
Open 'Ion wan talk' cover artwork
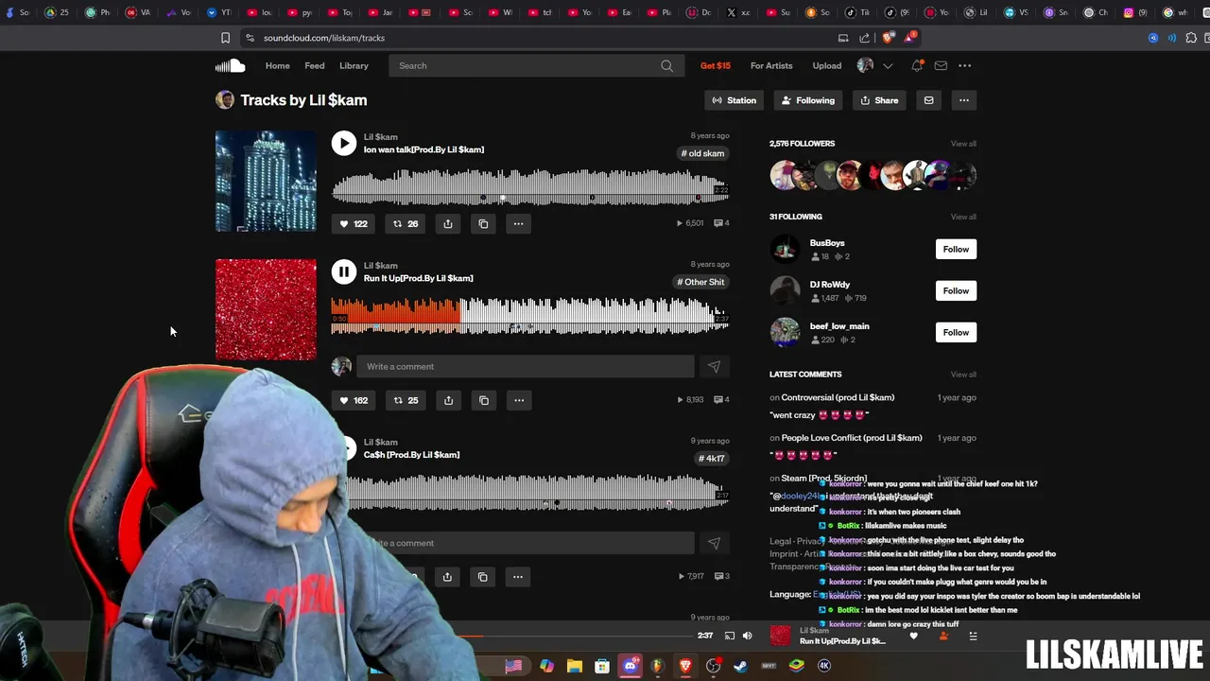[x=266, y=181]
